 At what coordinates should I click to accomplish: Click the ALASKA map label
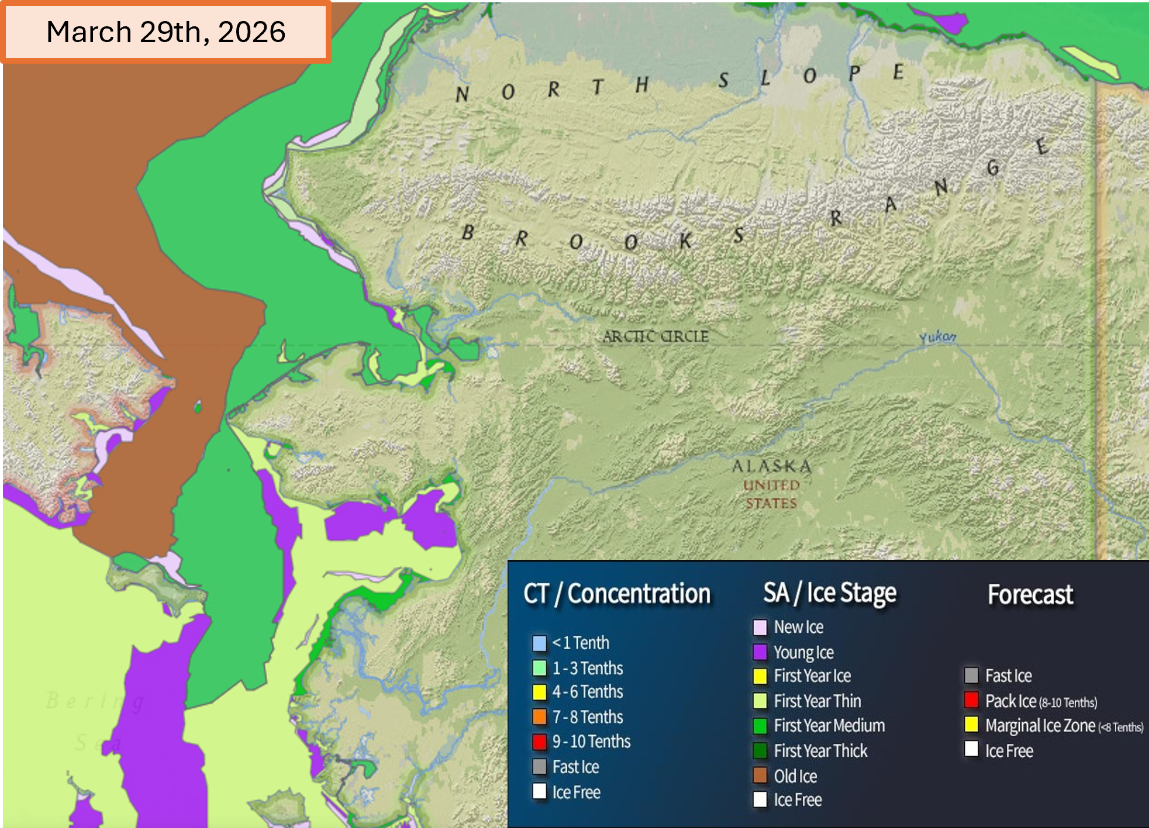point(772,466)
